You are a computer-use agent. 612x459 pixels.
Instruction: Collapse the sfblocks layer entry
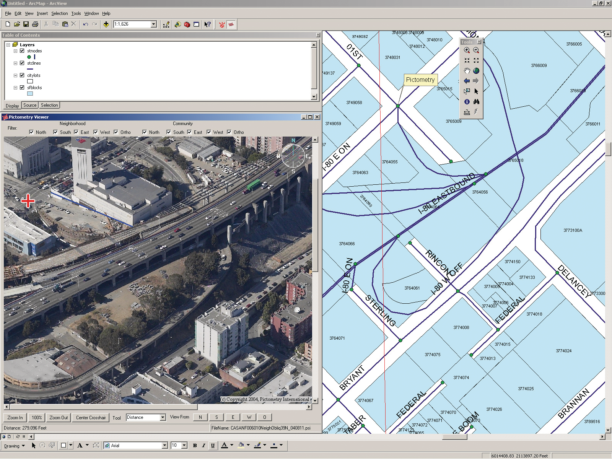coord(16,87)
